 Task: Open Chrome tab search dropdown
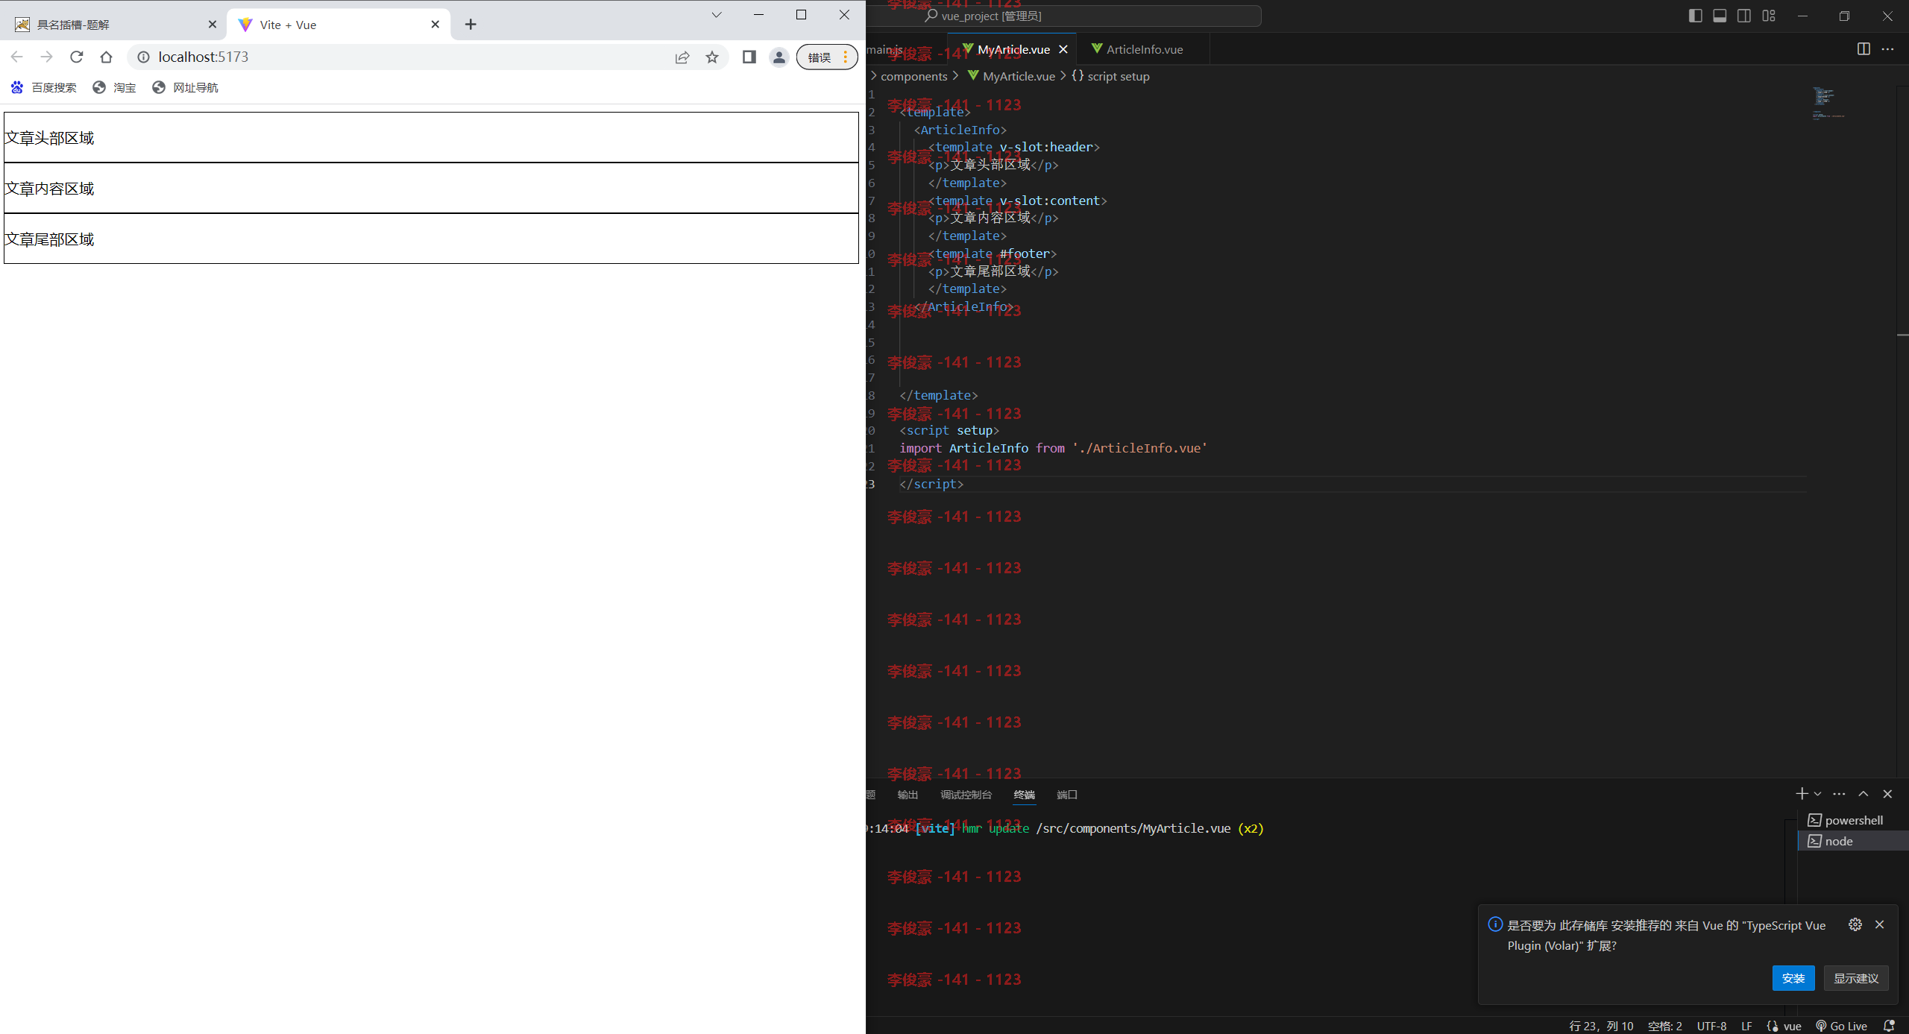coord(717,15)
